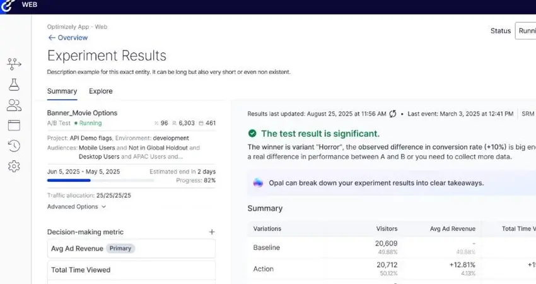
Task: Open the flags branching icon in sidebar
Action: coord(14,64)
